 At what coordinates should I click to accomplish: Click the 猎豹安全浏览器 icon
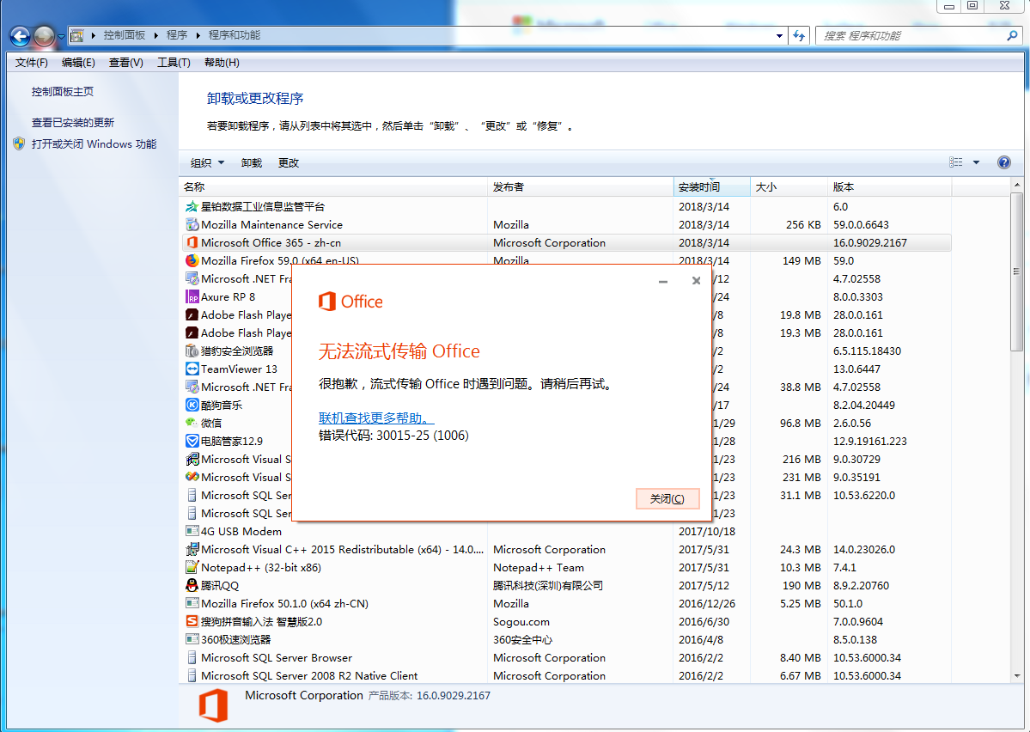[192, 351]
